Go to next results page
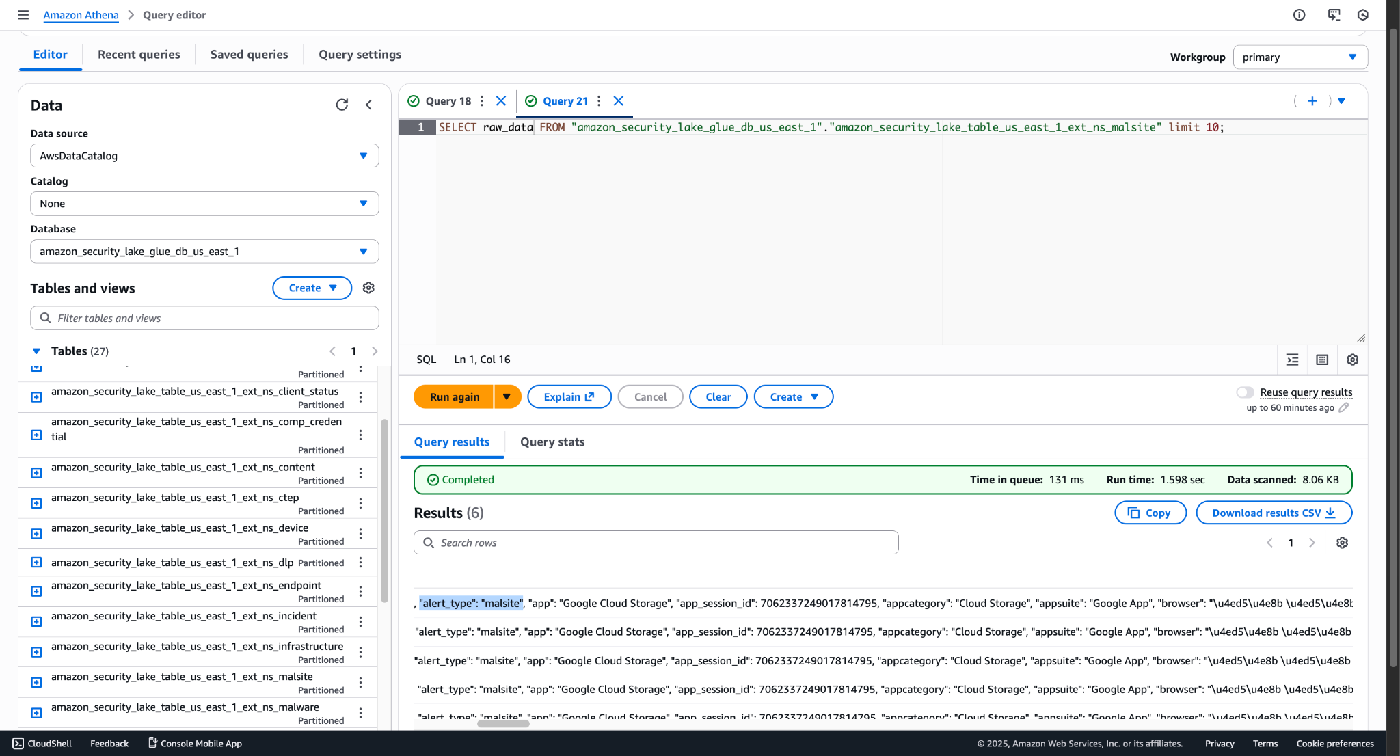This screenshot has height=756, width=1400. (1311, 543)
